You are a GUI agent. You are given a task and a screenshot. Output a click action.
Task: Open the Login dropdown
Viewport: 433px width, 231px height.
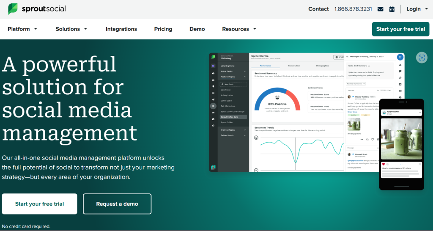click(x=417, y=9)
